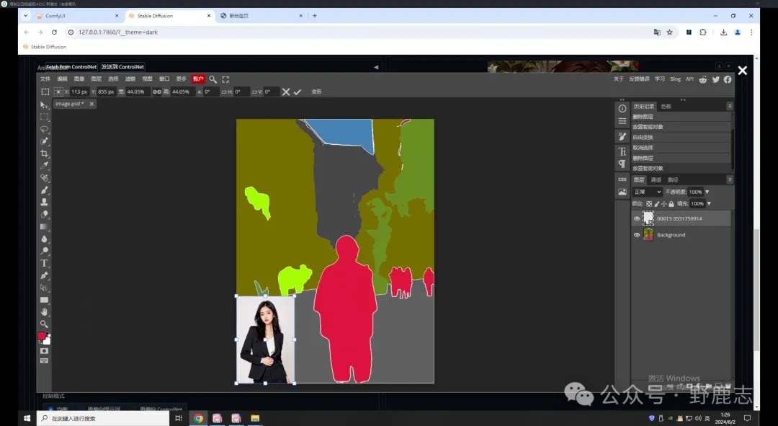Select the Pen tool
This screenshot has width=778, height=426.
(x=44, y=275)
